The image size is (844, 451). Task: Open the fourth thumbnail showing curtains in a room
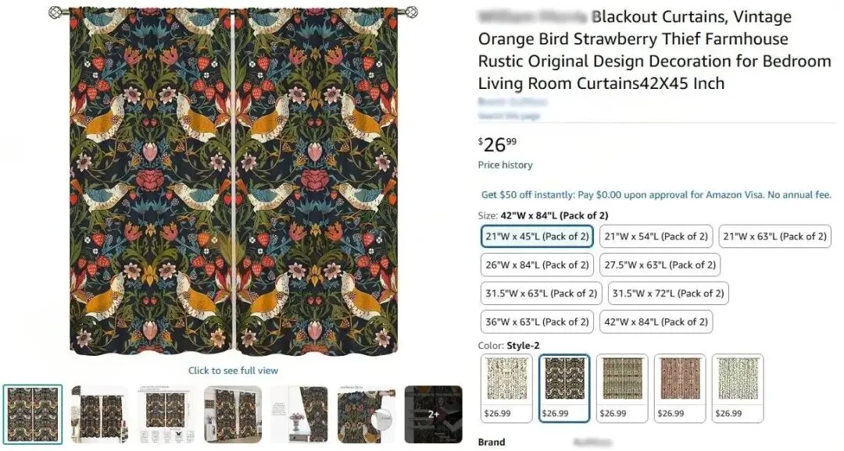233,414
